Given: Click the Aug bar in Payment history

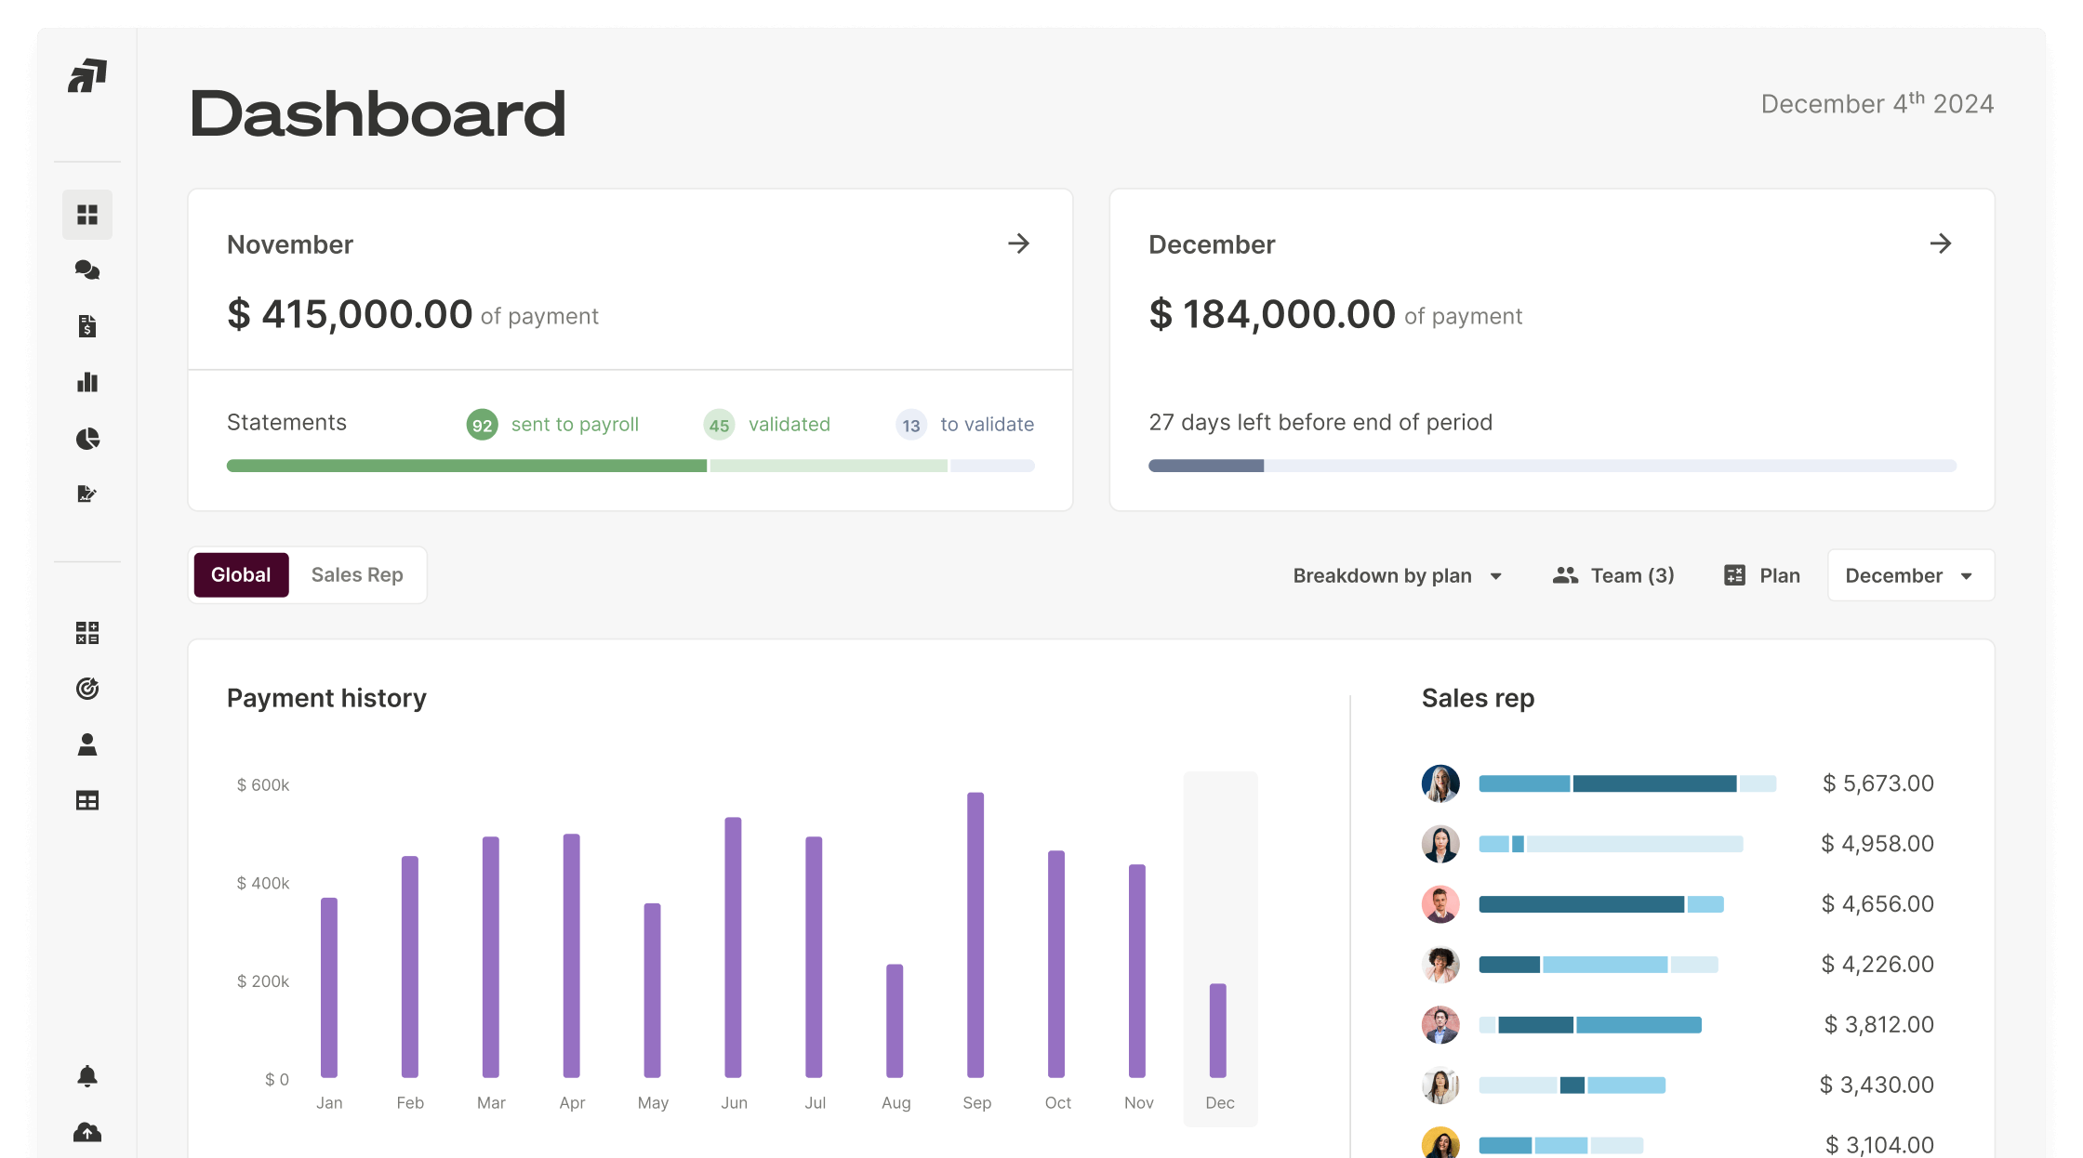Looking at the screenshot, I should pos(895,1020).
